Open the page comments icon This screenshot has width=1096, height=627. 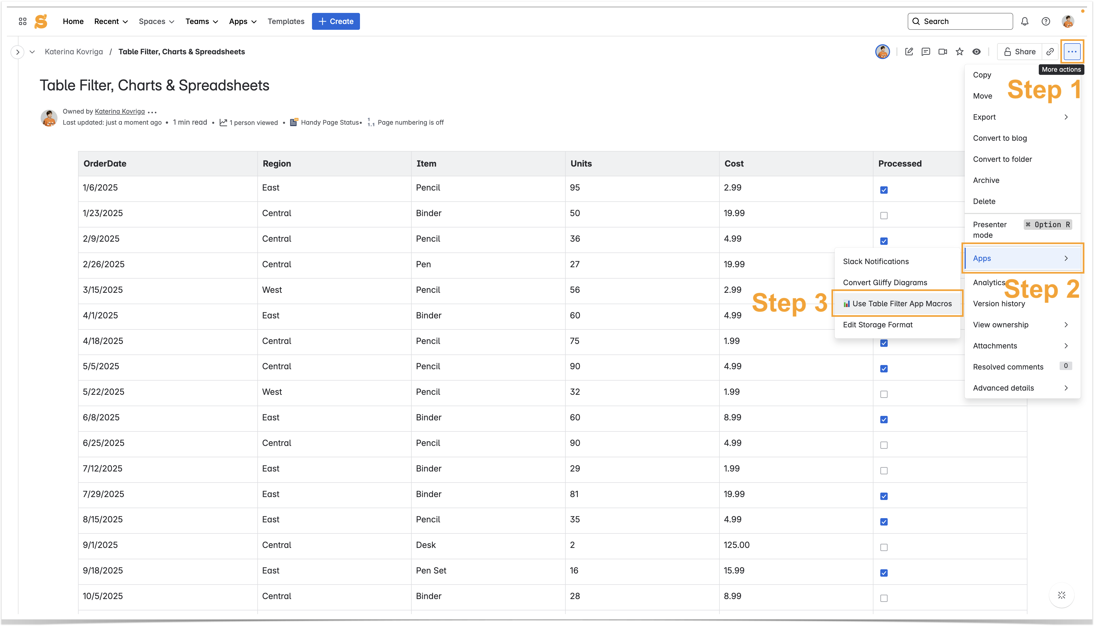coord(925,52)
